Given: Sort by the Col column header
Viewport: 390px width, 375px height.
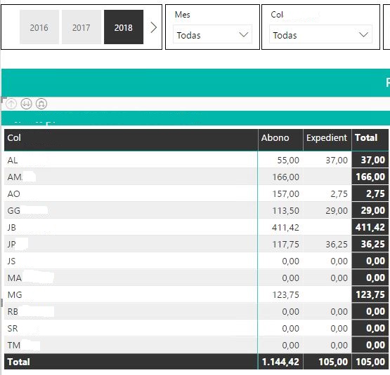Looking at the screenshot, I should click(x=14, y=138).
